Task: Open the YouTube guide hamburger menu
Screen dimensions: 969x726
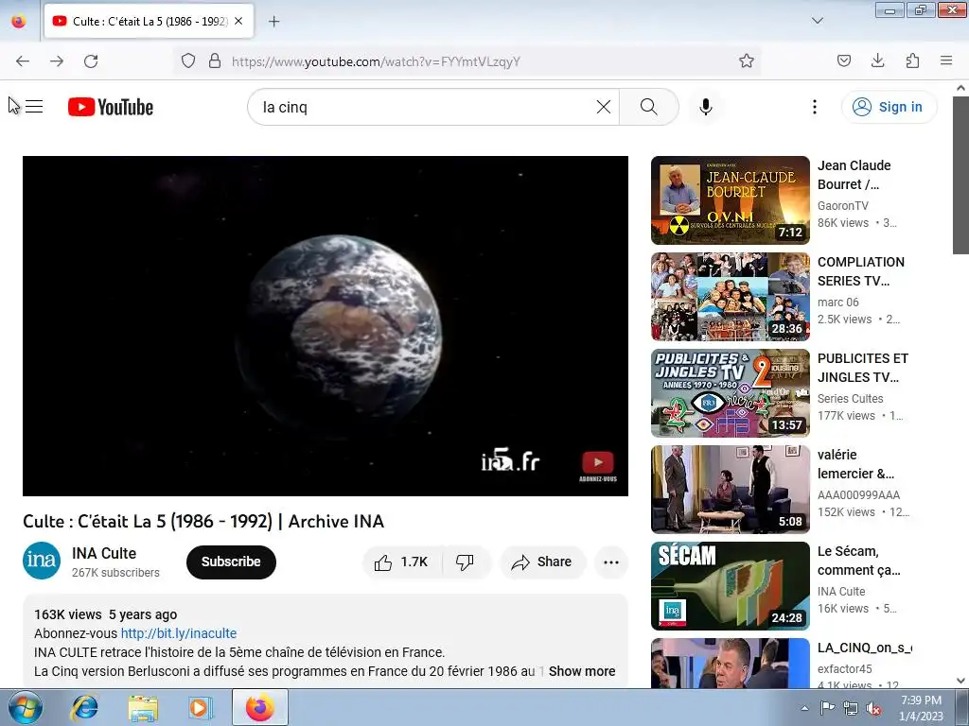Action: pos(34,107)
